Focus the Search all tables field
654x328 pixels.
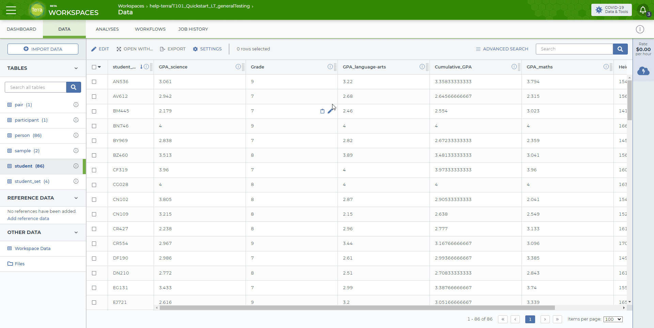35,87
